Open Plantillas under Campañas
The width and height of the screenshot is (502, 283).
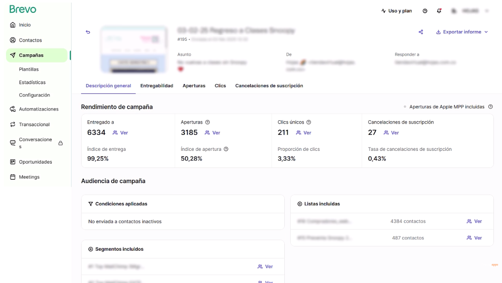click(29, 69)
